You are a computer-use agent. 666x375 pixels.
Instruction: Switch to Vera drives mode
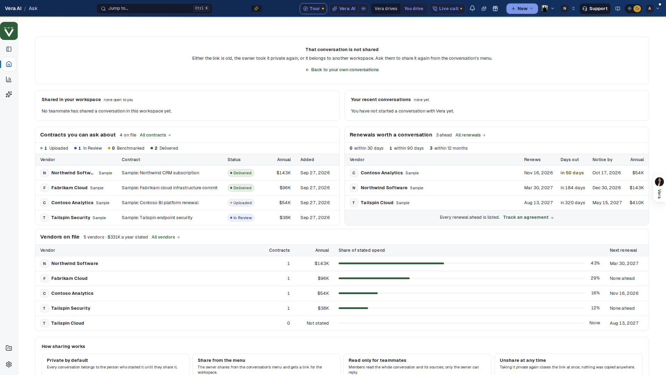pos(386,8)
